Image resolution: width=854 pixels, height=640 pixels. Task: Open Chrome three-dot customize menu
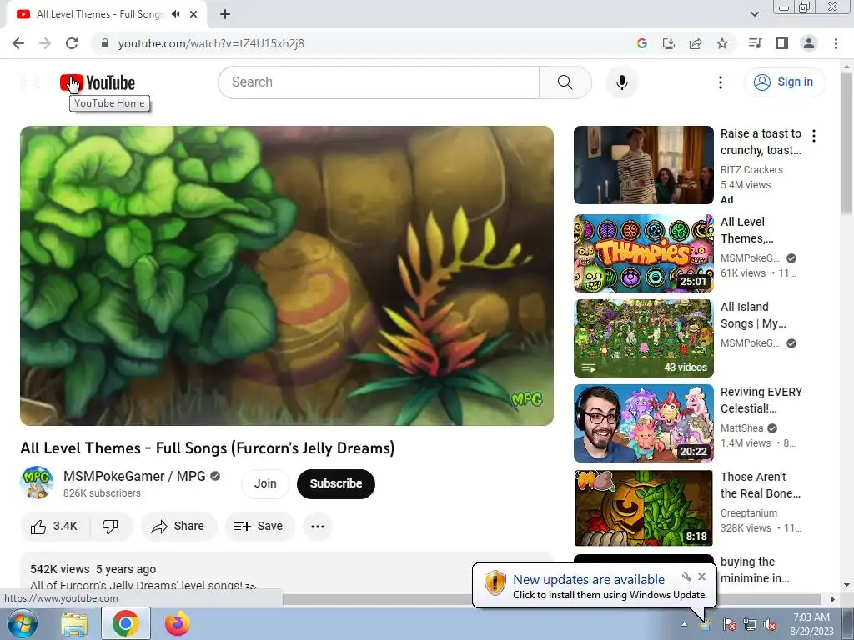coord(836,43)
